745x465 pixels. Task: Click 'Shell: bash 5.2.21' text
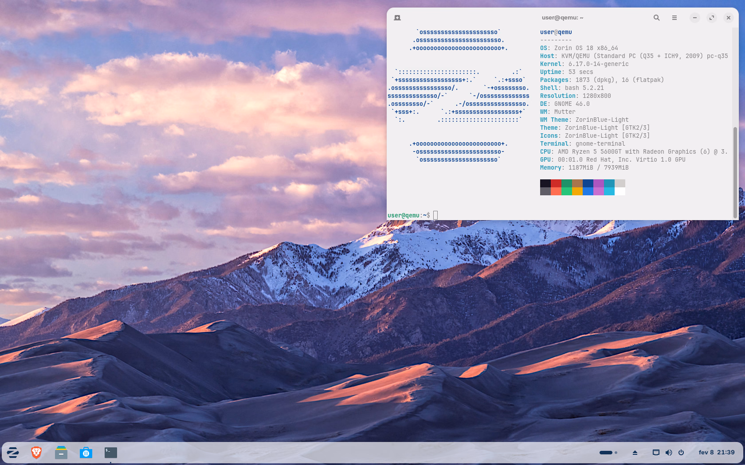572,88
